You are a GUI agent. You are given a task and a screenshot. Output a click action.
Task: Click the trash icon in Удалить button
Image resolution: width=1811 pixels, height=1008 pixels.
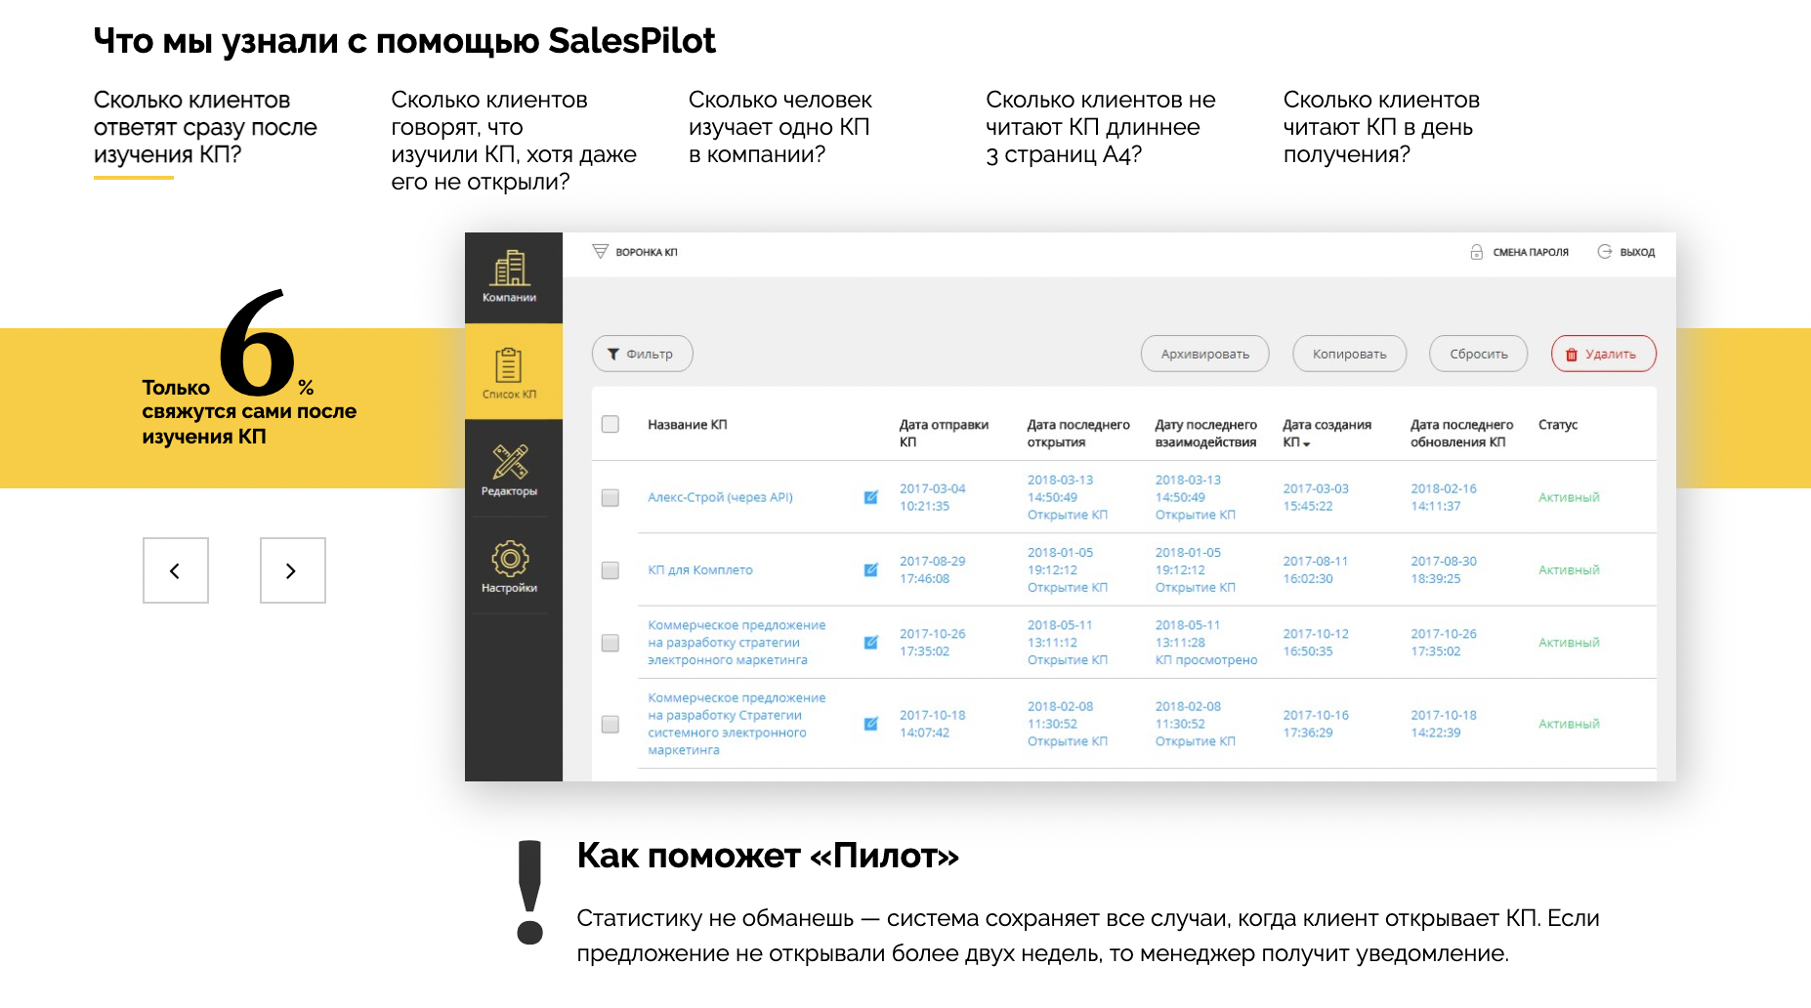[1572, 355]
